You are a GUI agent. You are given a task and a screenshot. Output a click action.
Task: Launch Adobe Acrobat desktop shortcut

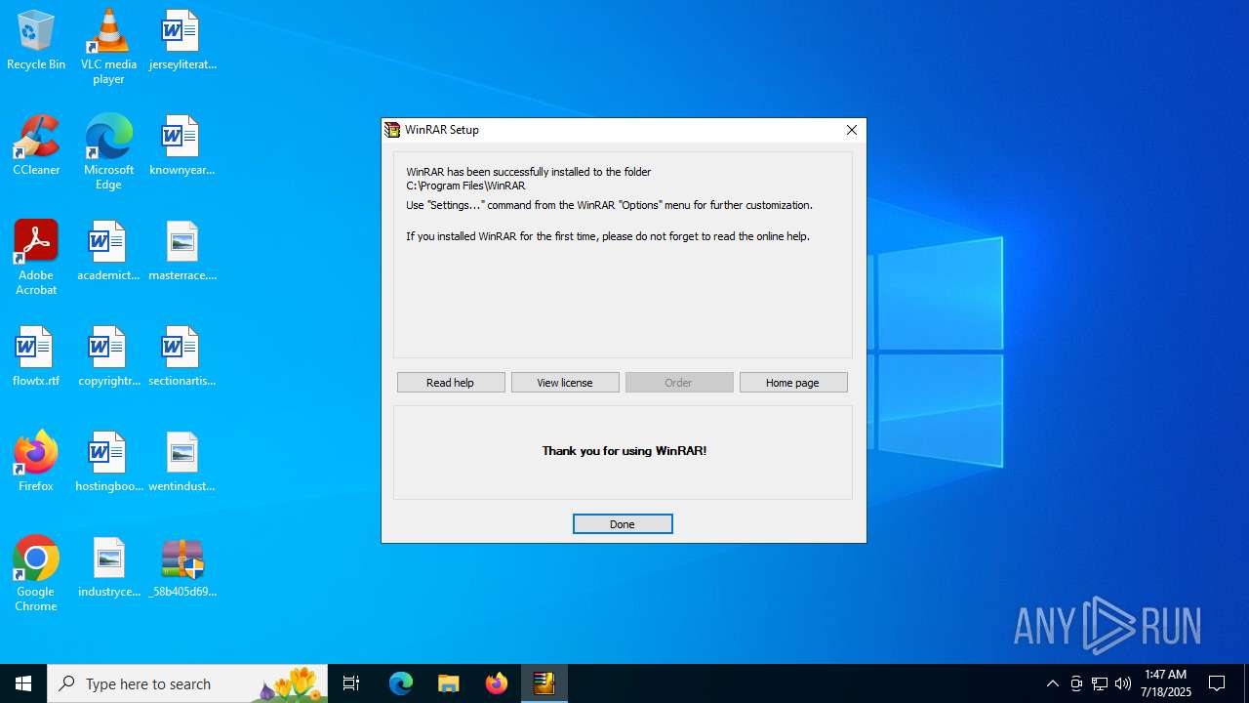tap(36, 258)
